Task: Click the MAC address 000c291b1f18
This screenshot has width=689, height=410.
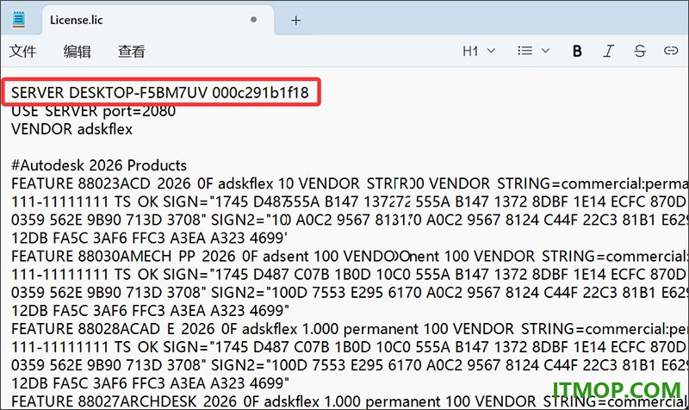Action: pyautogui.click(x=261, y=92)
